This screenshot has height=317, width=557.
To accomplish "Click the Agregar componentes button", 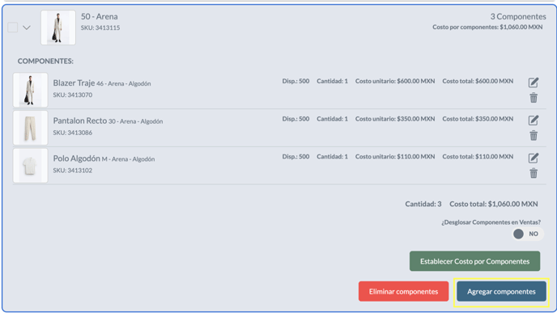I will 501,291.
